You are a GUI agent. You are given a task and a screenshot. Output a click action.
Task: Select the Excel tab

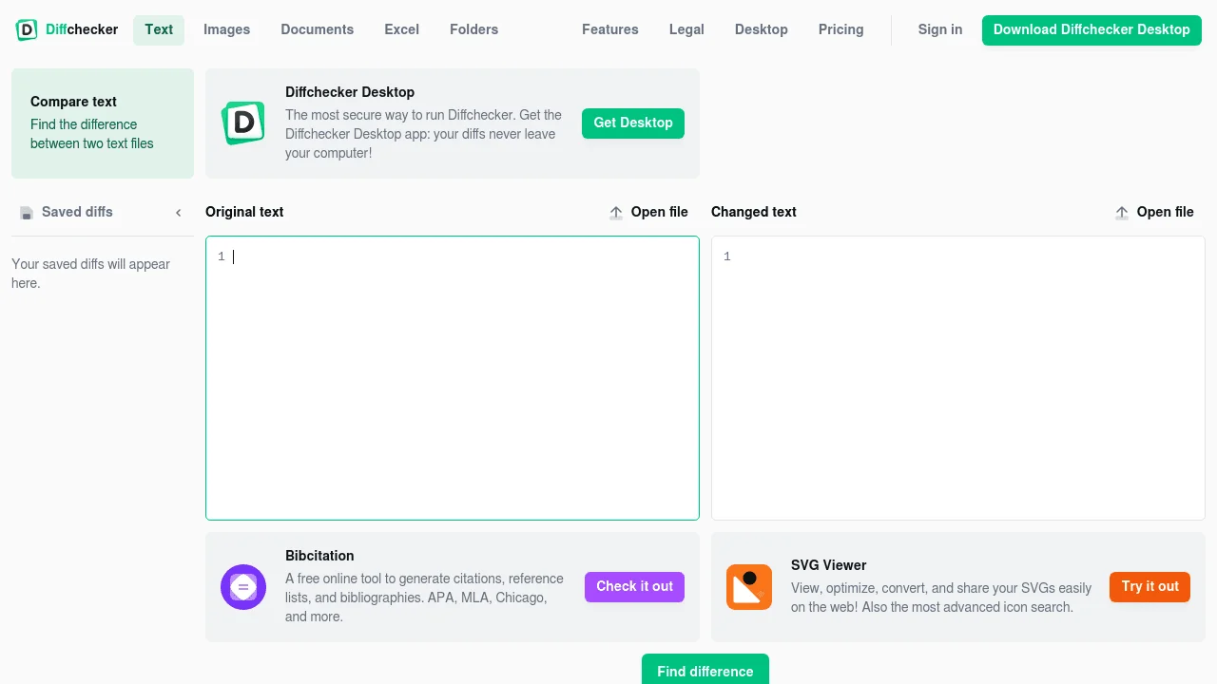(x=401, y=29)
